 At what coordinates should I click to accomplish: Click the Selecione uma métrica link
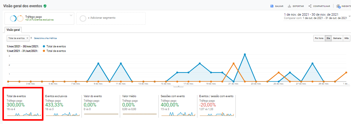[45, 38]
